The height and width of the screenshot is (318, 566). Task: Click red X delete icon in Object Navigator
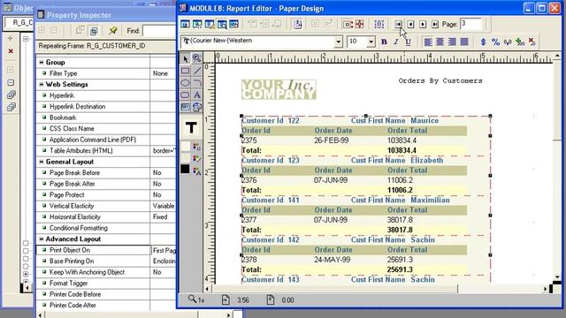[11, 51]
